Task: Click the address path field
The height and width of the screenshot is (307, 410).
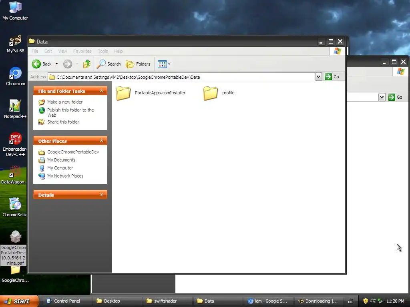Action: coord(182,77)
